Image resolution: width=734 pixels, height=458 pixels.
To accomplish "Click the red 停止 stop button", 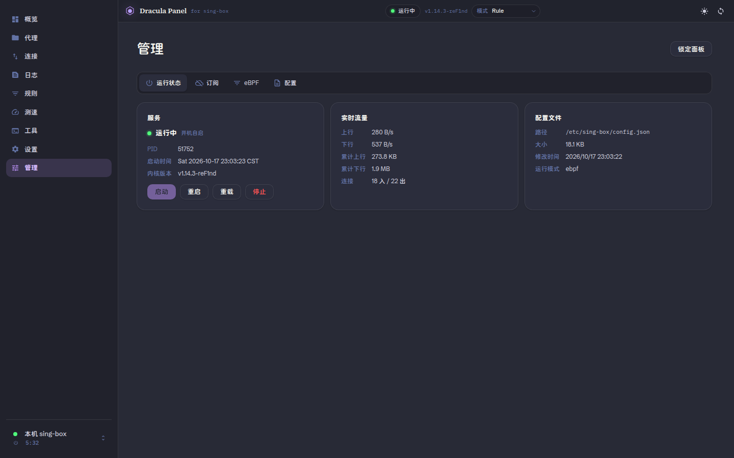I will coord(259,192).
